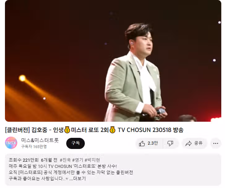Click the 구독자 165만명 subscriber count
Screen dimensions: 225x188
tap(34, 146)
